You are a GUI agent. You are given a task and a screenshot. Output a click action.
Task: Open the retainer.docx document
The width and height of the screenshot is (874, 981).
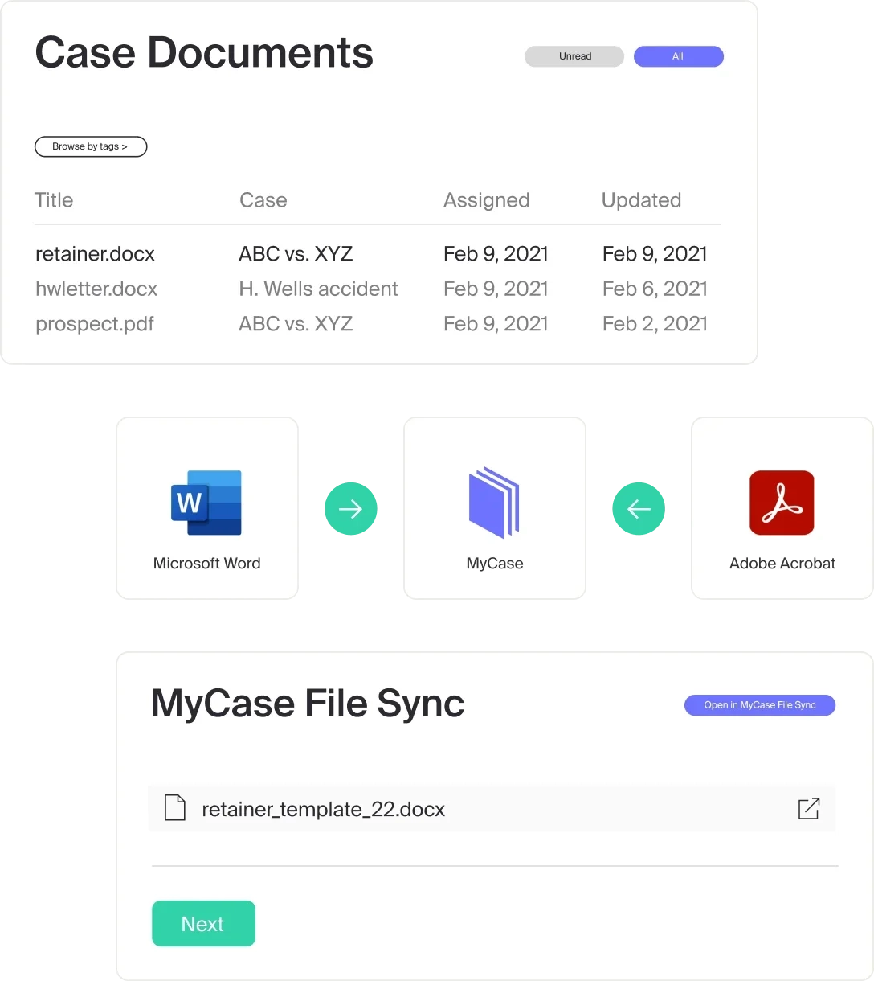click(95, 254)
